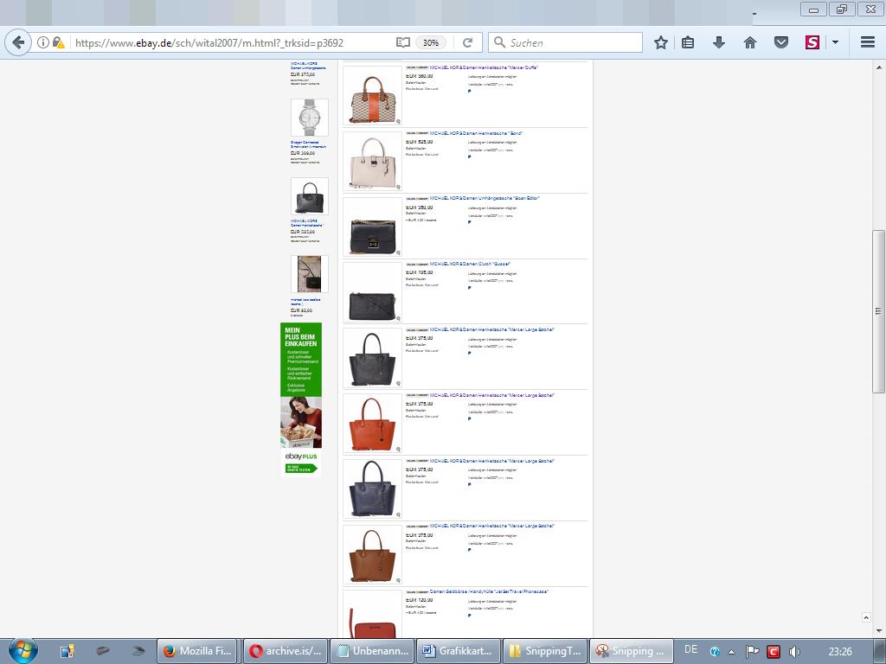Open the Windows Start menu
Screen dimensions: 886x664
click(x=23, y=650)
